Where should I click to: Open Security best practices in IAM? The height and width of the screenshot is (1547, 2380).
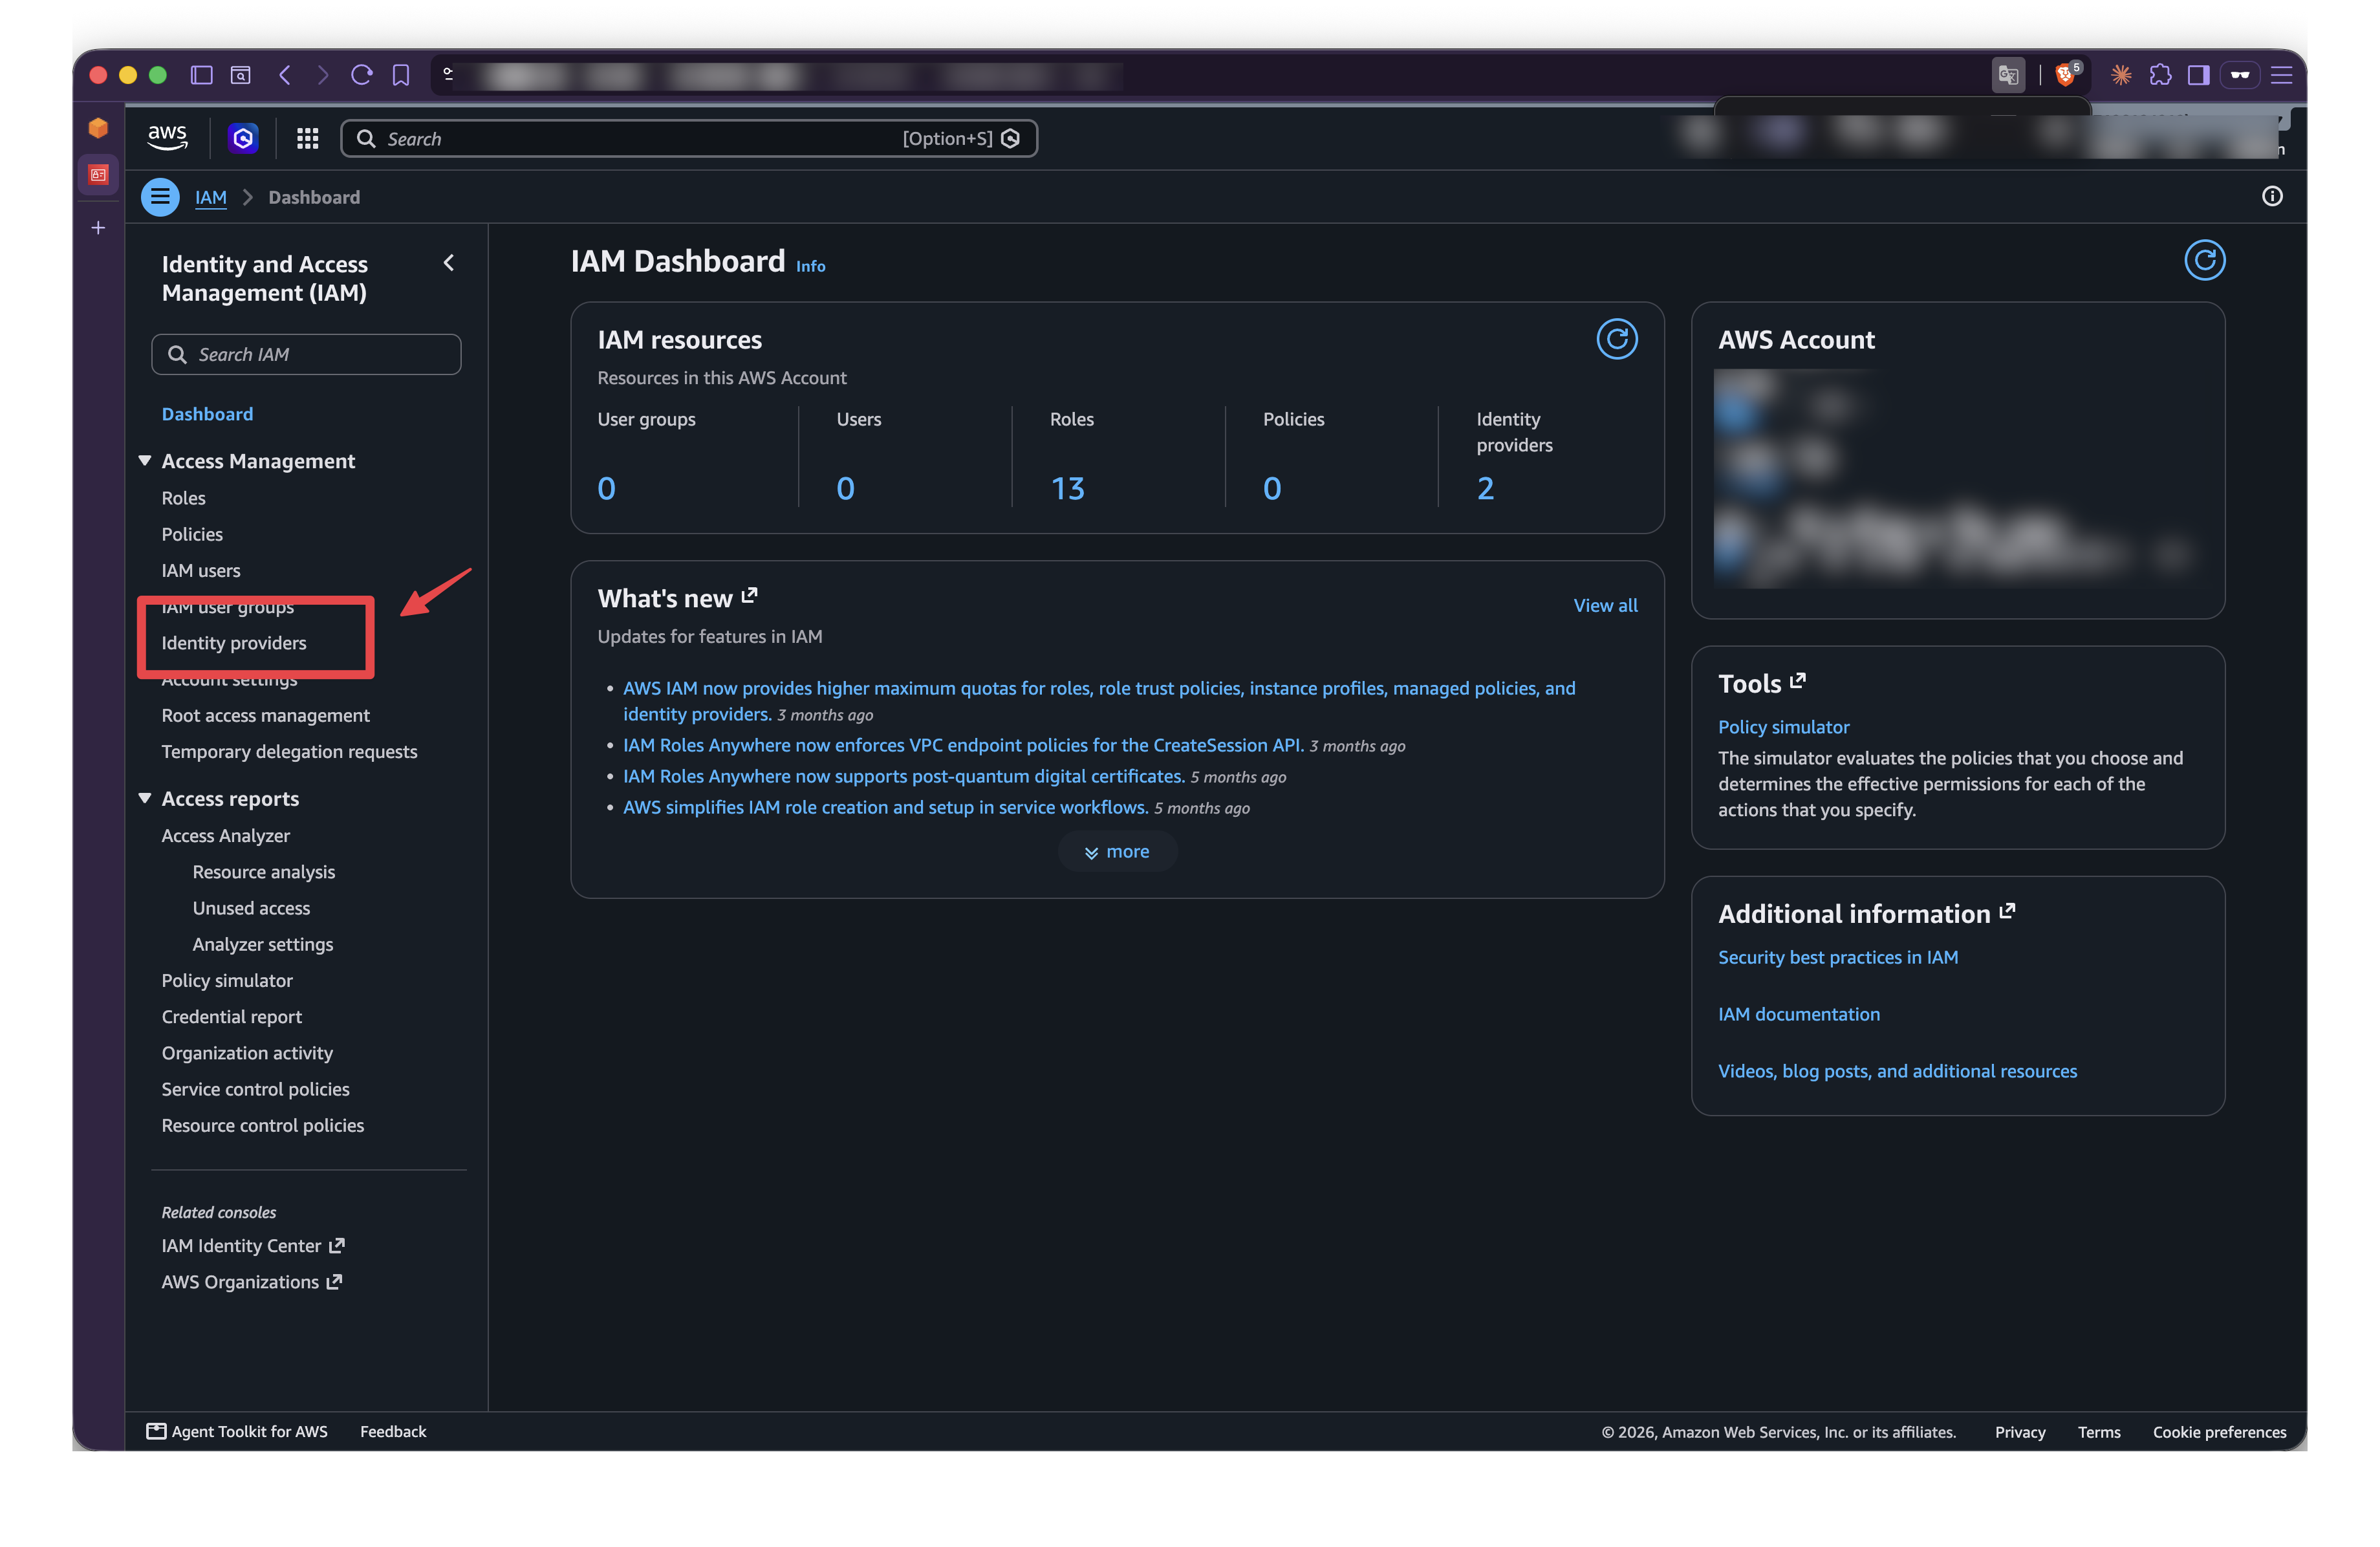tap(1838, 957)
